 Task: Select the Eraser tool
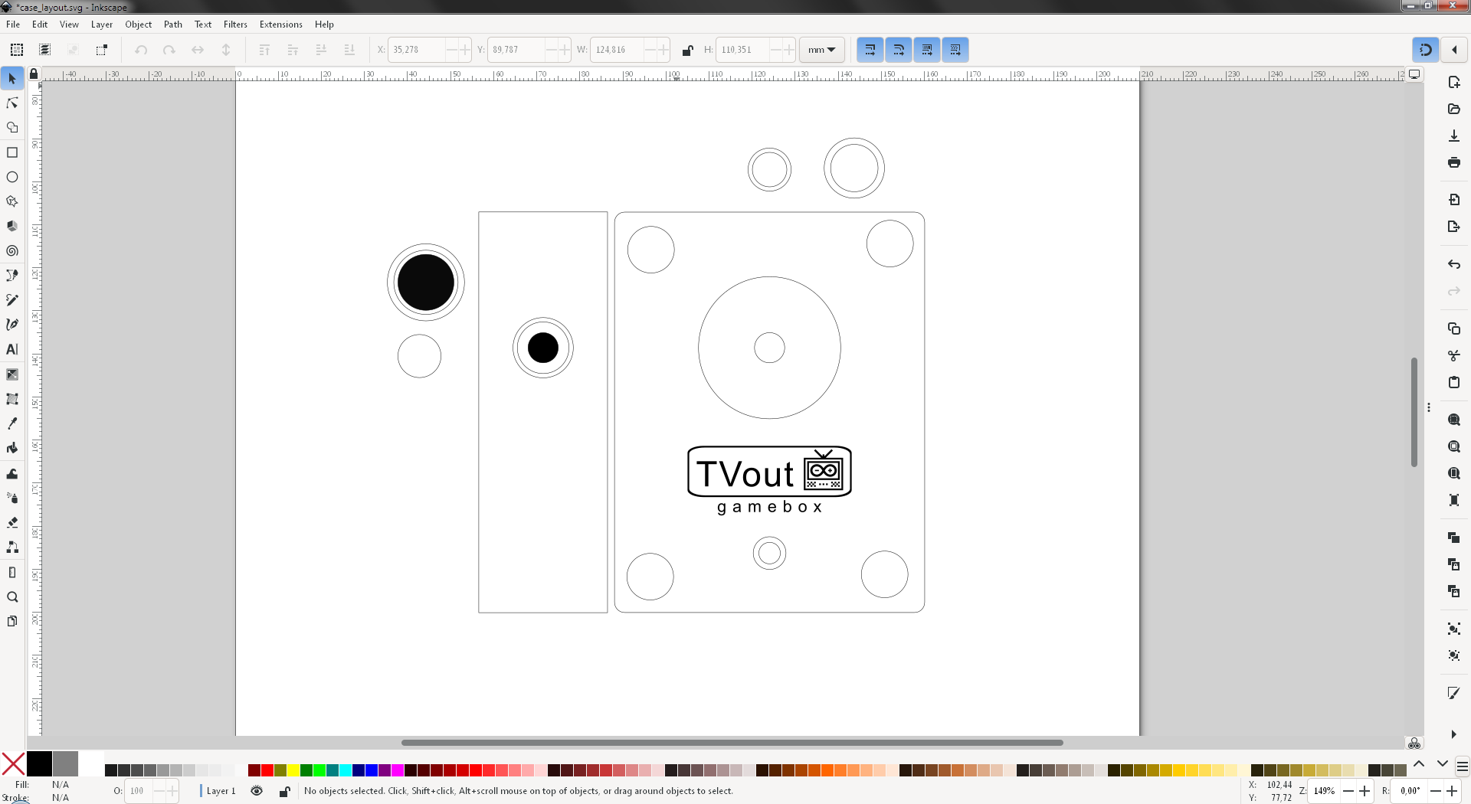tap(12, 523)
